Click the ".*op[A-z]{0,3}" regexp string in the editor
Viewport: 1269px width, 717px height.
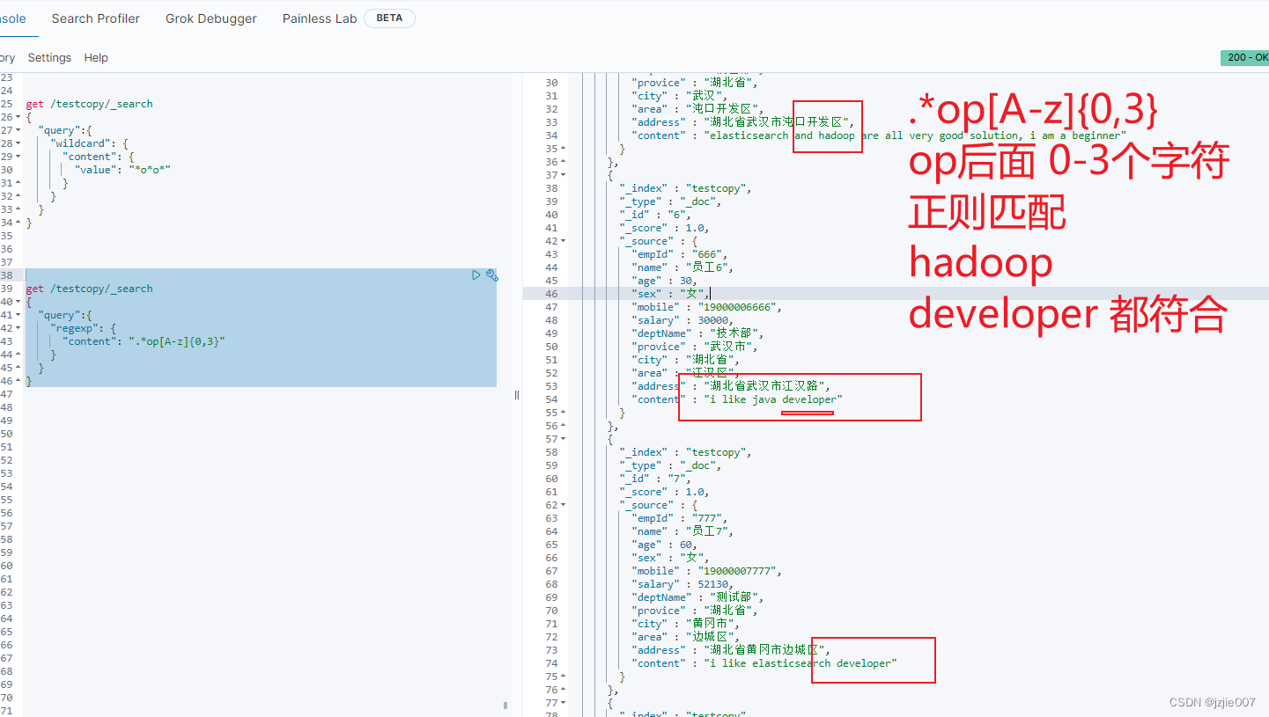click(177, 341)
